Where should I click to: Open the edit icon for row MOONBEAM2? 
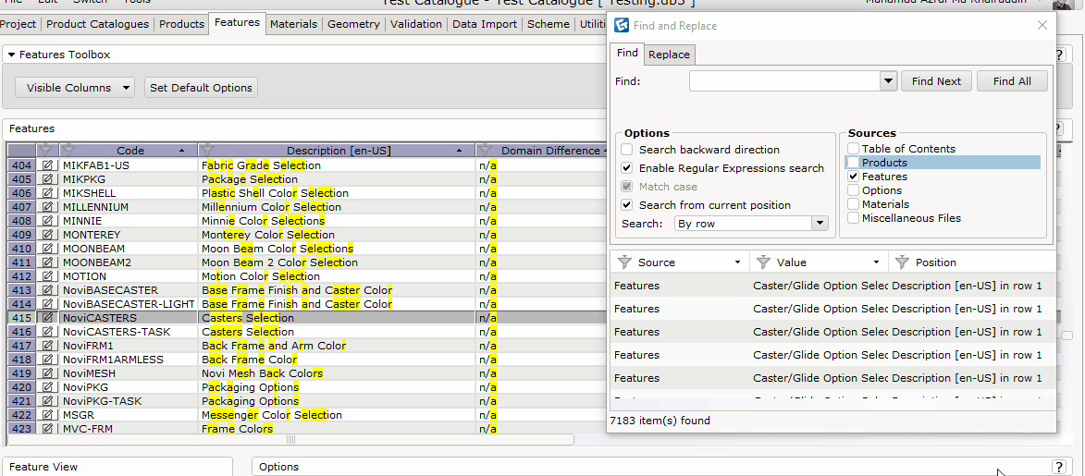(48, 262)
